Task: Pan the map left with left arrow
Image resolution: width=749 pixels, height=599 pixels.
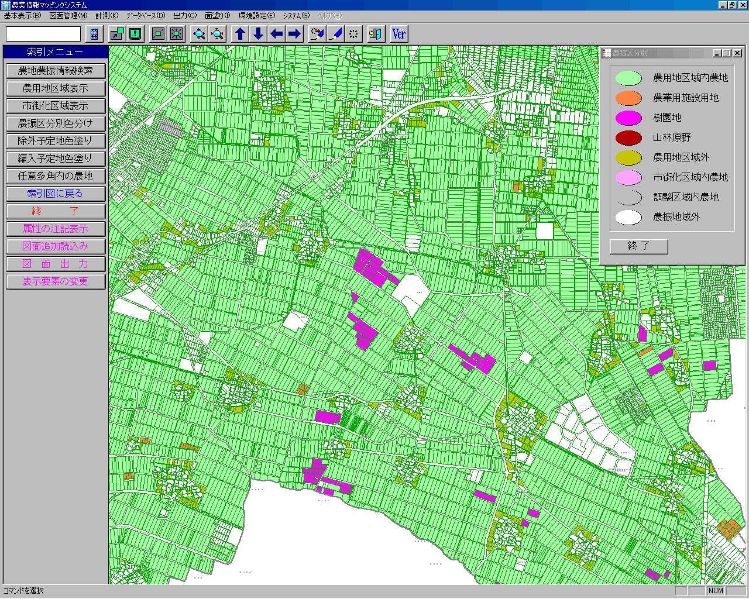Action: pos(276,34)
